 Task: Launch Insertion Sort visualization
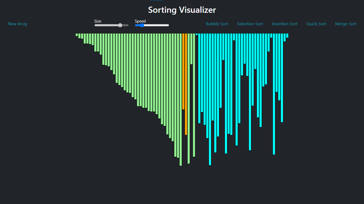pyautogui.click(x=285, y=24)
